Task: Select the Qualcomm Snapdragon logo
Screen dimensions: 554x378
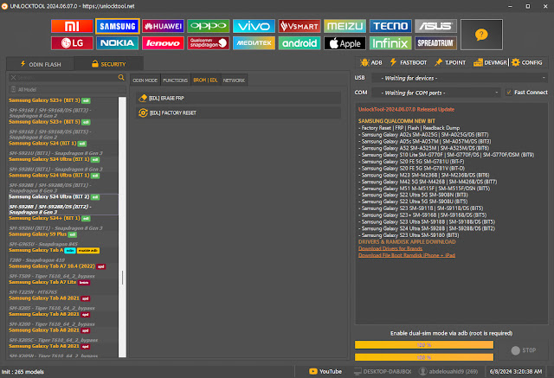Action: (x=209, y=43)
